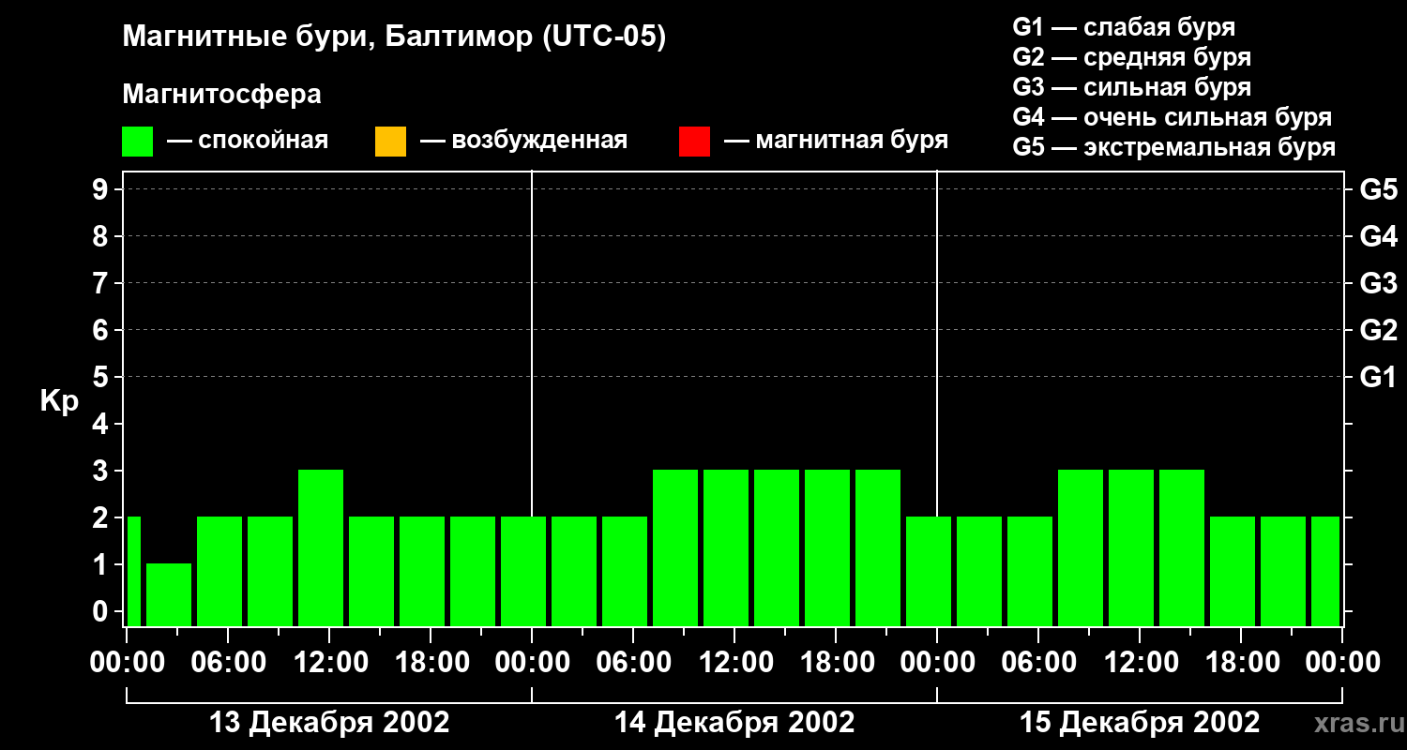Click the 'G1' label on the right axis
This screenshot has height=750, width=1407.
click(x=1378, y=377)
